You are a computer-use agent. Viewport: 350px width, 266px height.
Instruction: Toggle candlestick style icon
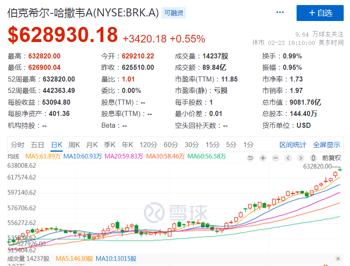pyautogui.click(x=313, y=158)
